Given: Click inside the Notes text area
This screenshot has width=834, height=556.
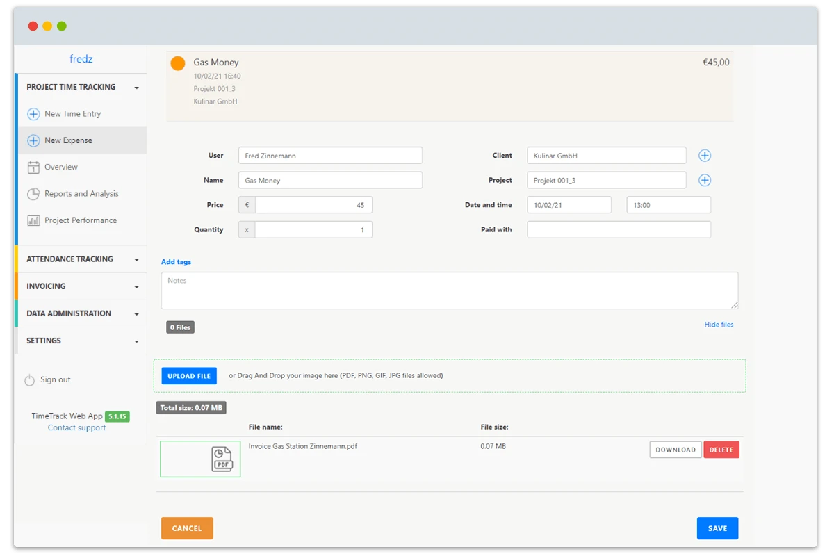Looking at the screenshot, I should coord(450,288).
